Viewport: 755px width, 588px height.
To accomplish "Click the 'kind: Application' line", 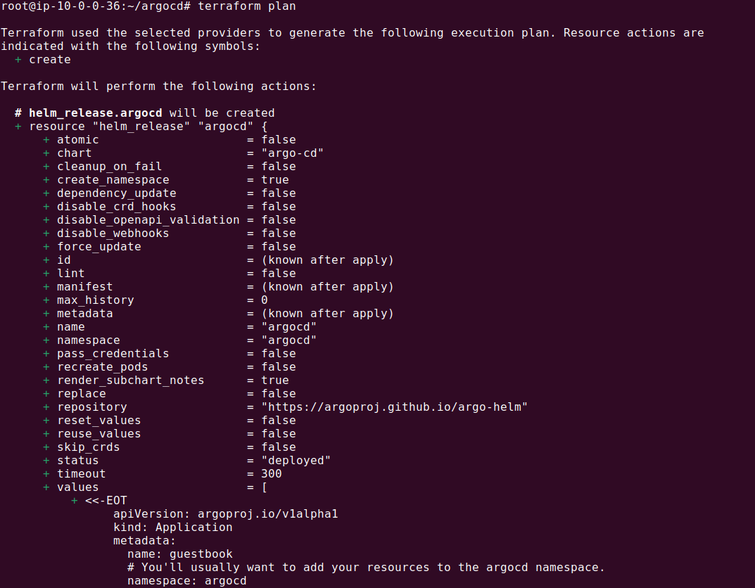I will [x=172, y=527].
